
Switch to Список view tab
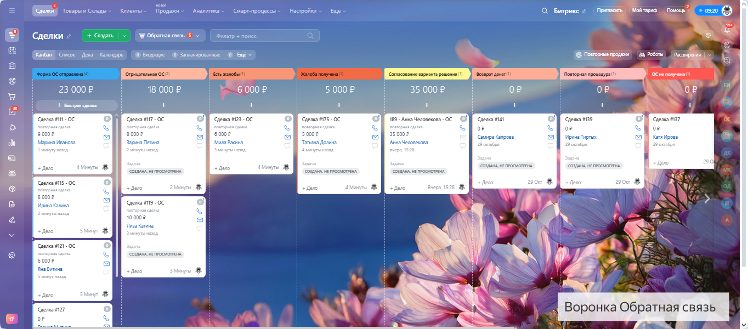[x=66, y=55]
